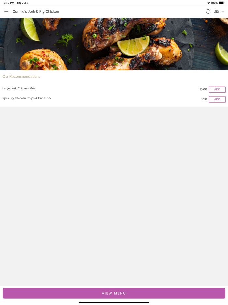Tap the Thu Jul 7 date text
Screen dimensions: 228x305
click(x=22, y=3)
